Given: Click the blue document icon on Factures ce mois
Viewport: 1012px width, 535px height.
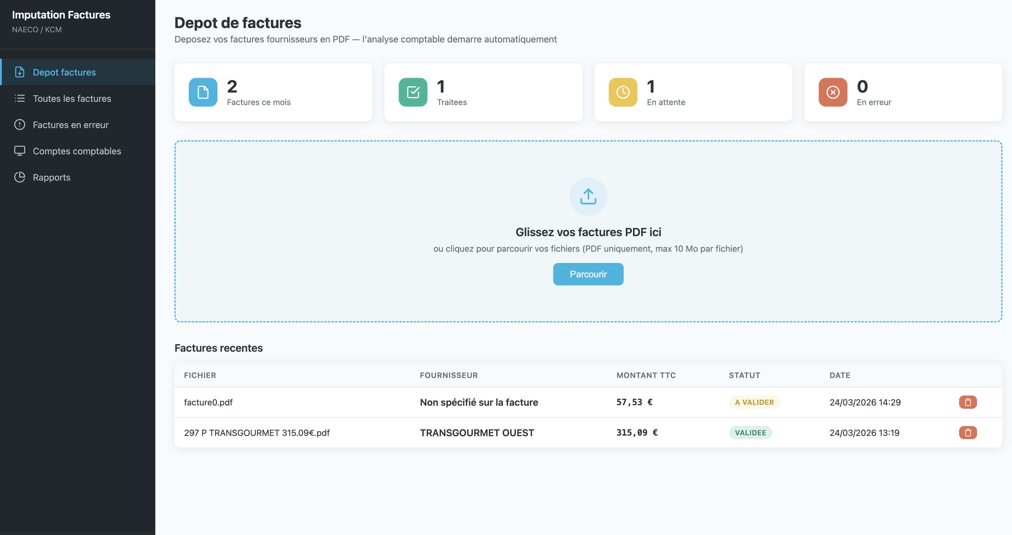Looking at the screenshot, I should [x=203, y=92].
